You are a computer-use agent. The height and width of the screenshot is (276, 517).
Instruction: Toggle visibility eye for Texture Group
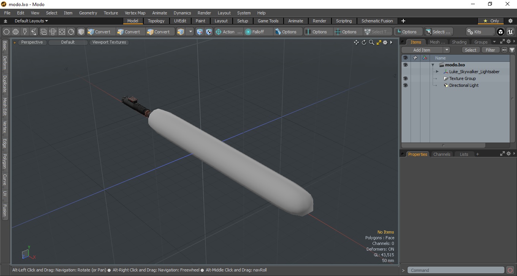[x=405, y=78]
